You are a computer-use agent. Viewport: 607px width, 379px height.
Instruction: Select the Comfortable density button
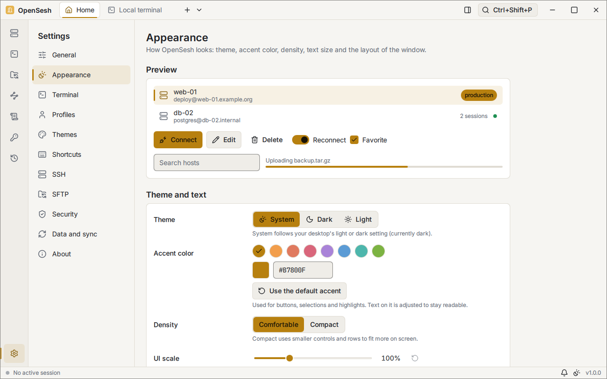(x=278, y=325)
